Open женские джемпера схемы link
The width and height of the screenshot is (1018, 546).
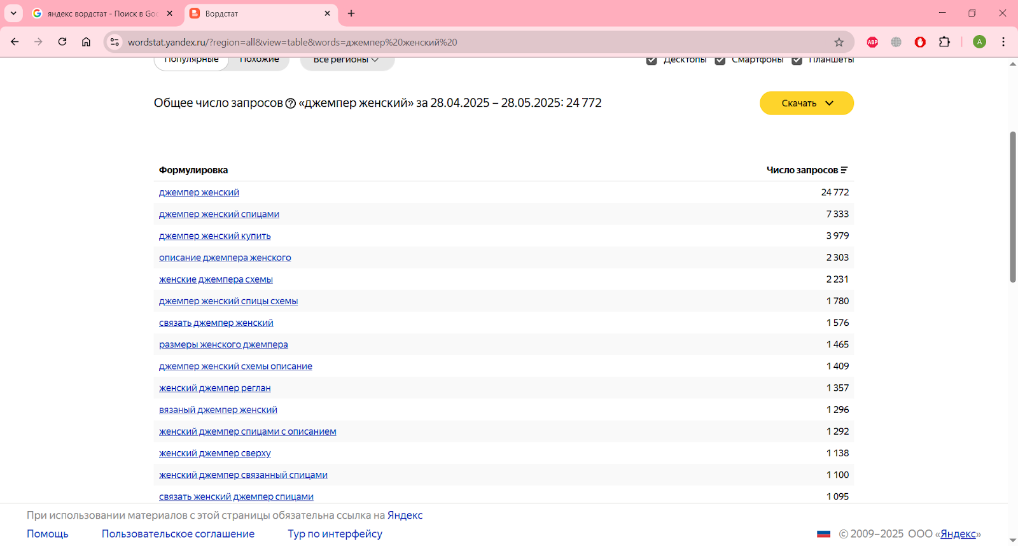click(x=216, y=279)
